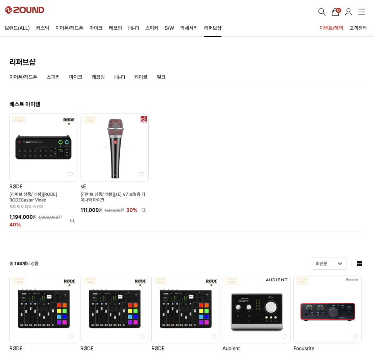
Task: Toggle wishlist heart on sE V7 microphone
Action: tap(141, 174)
